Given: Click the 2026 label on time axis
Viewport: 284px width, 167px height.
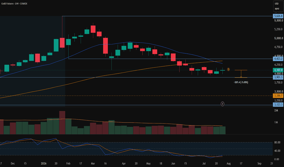Looking at the screenshot, I should [44, 164].
